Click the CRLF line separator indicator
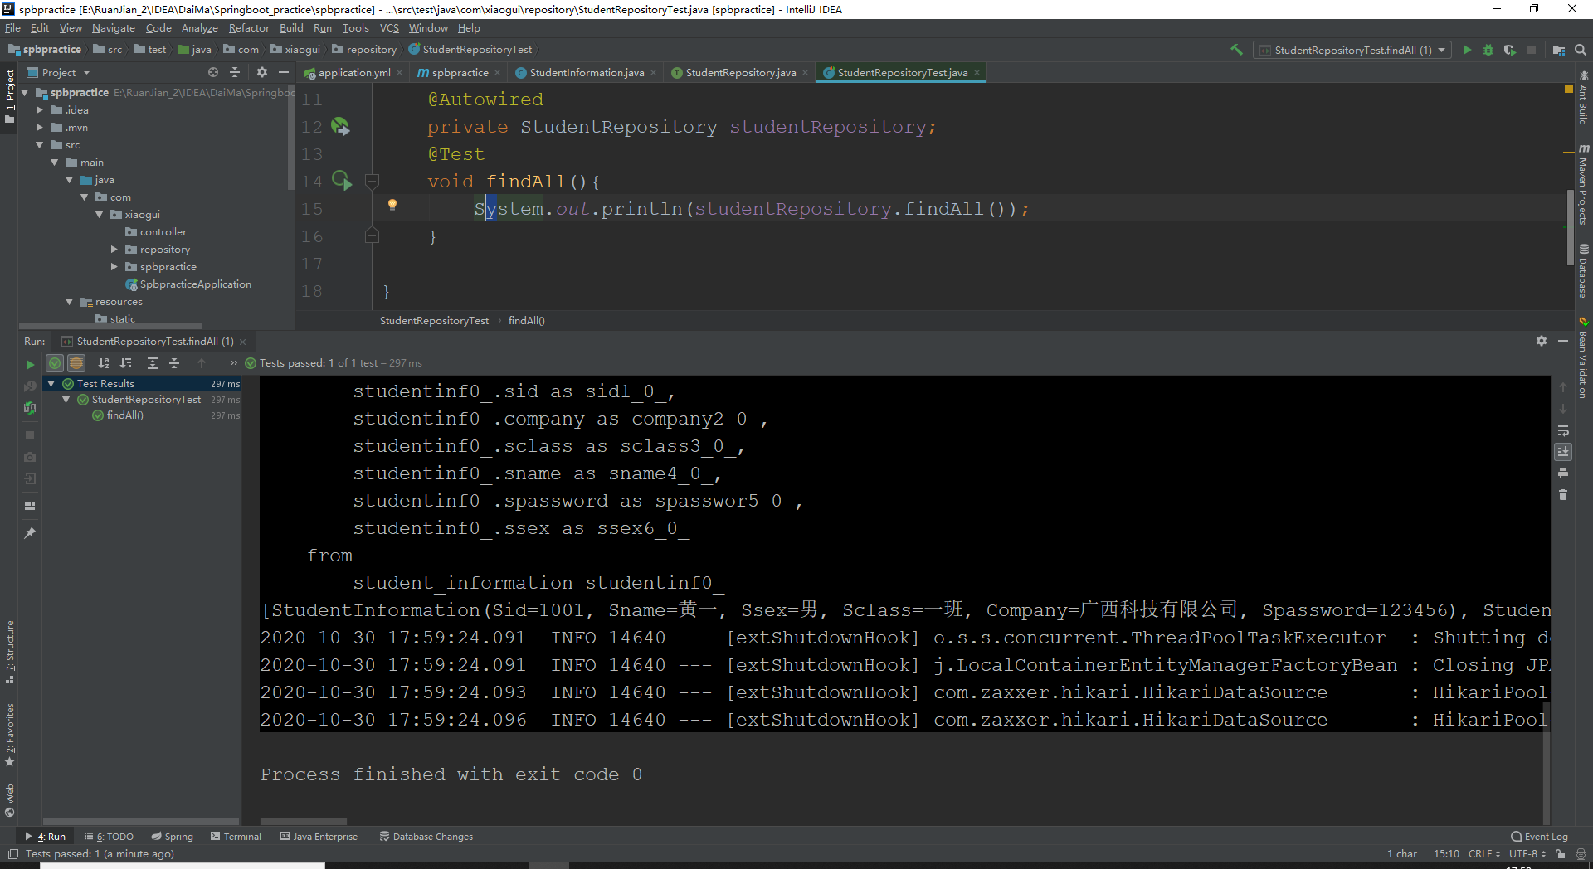 (1484, 853)
